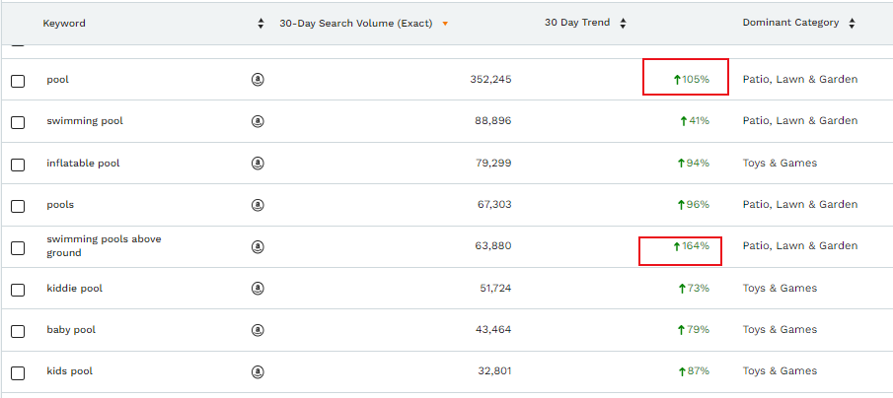Open Amazon icon for 'baby pool'
Screen dimensions: 893x398
[x=258, y=330]
